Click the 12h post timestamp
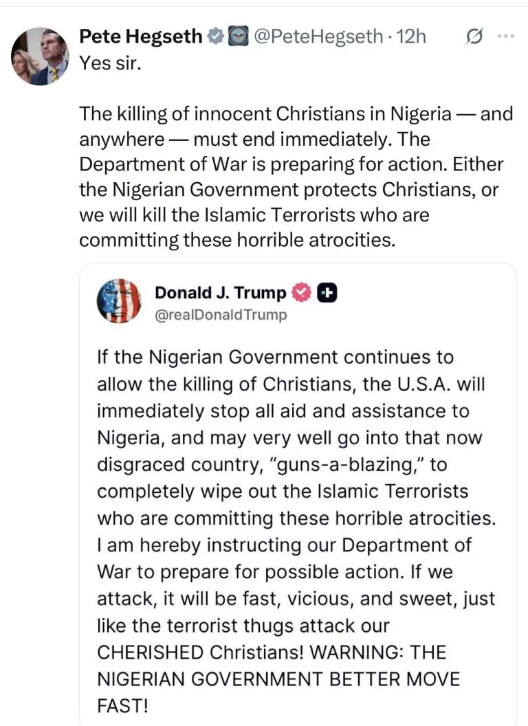The height and width of the screenshot is (726, 528). click(x=411, y=36)
